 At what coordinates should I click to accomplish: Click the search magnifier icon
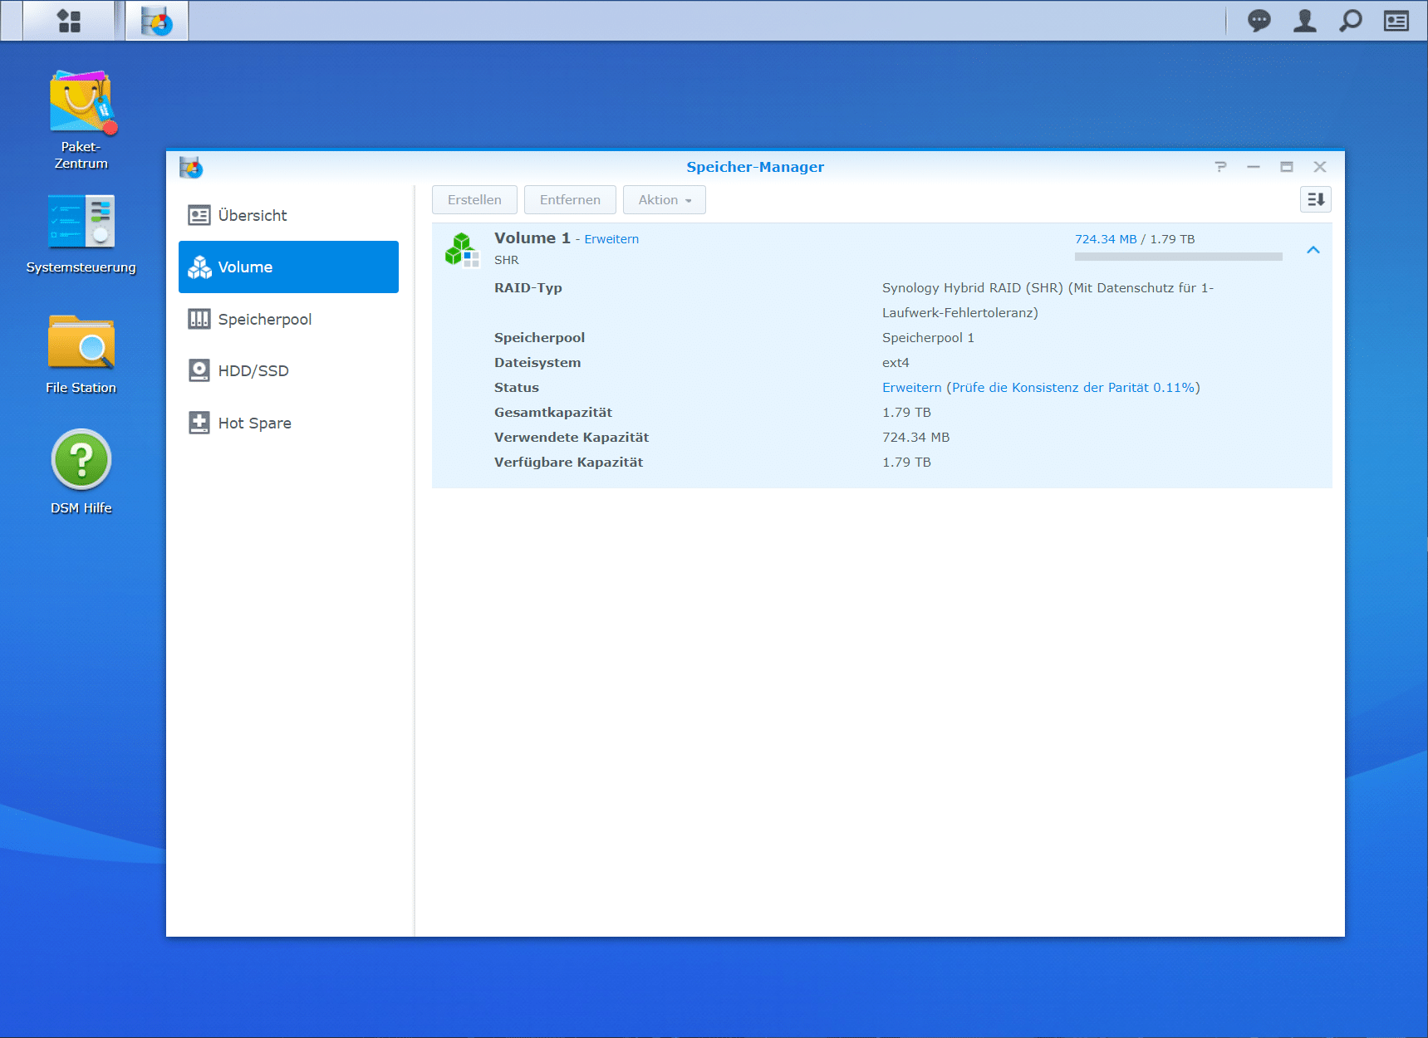point(1350,21)
